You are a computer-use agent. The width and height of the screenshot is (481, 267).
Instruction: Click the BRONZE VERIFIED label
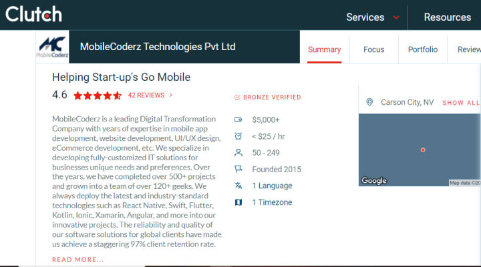coord(272,97)
